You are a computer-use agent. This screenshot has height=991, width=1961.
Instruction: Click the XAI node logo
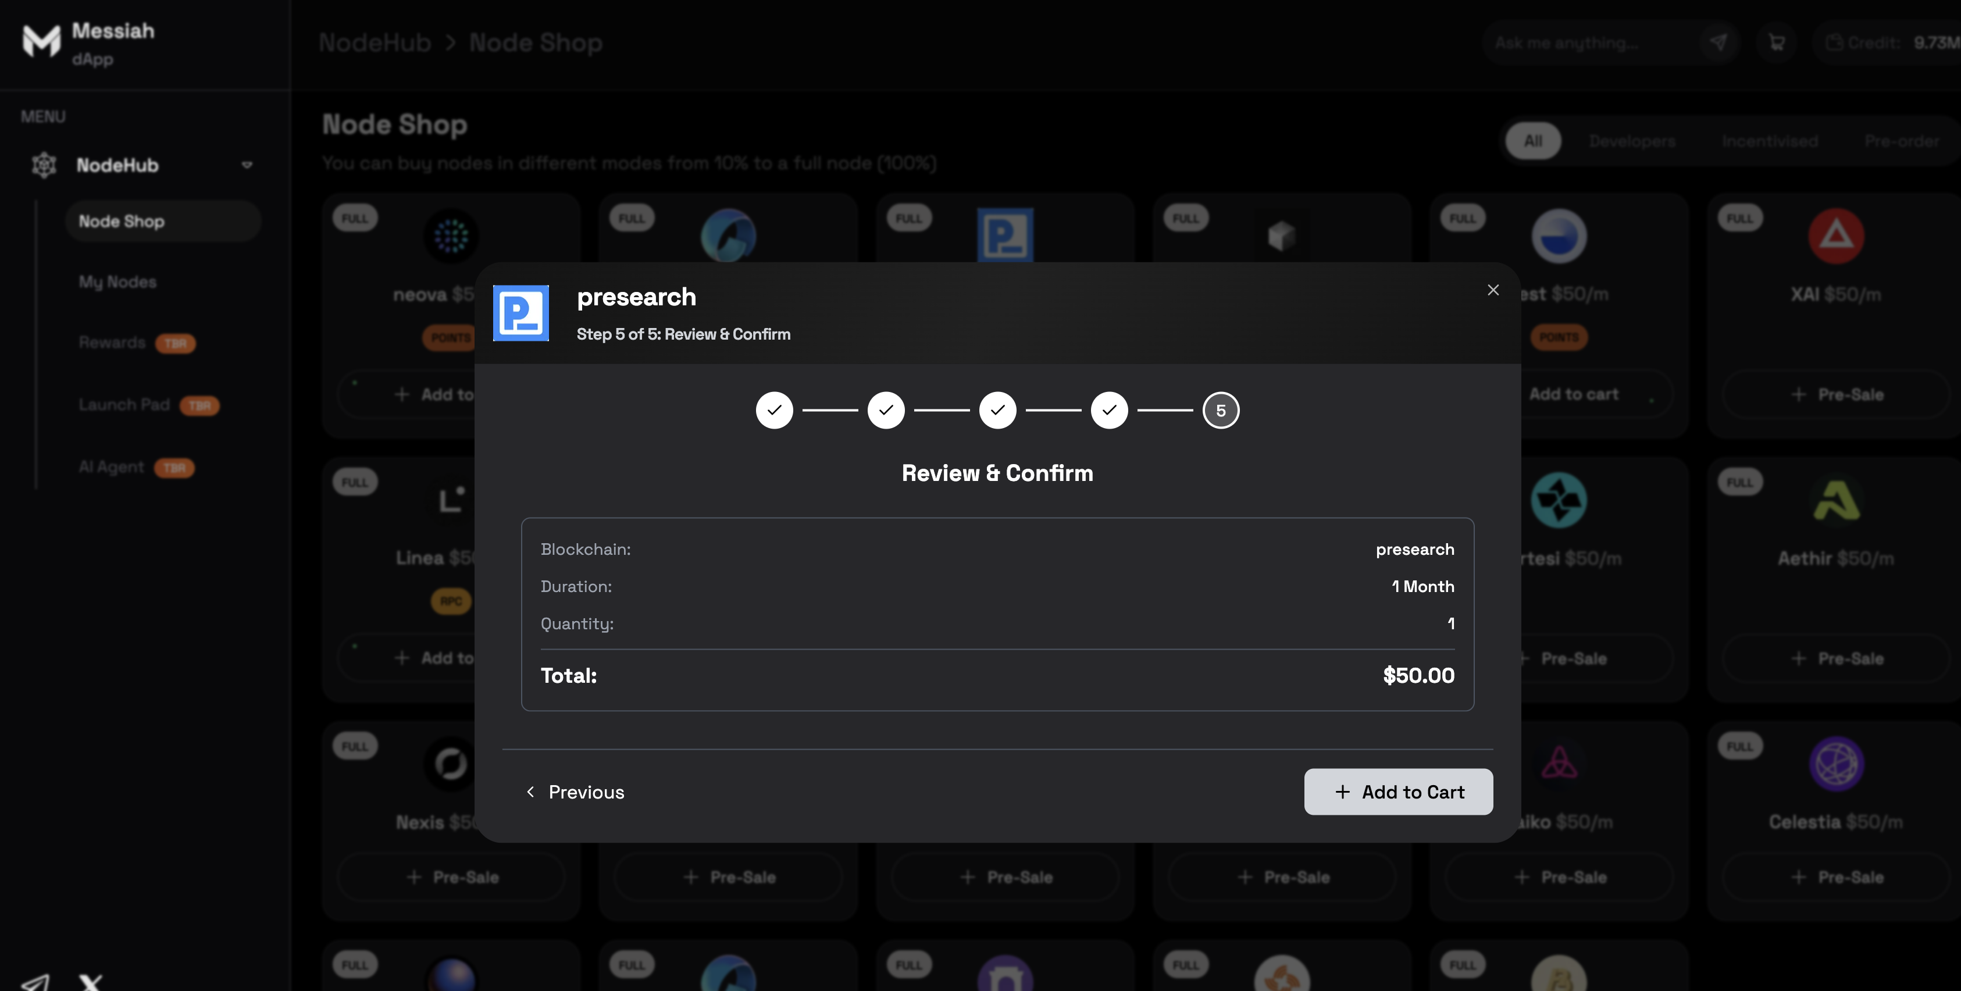(1836, 236)
